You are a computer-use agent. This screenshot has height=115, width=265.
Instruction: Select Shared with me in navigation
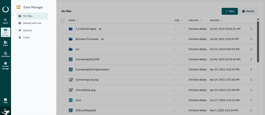tap(32, 23)
